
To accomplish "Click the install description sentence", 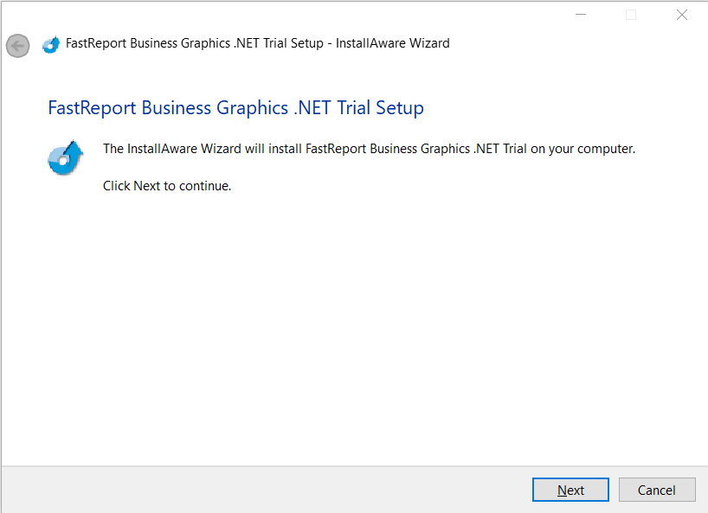I will coord(370,148).
